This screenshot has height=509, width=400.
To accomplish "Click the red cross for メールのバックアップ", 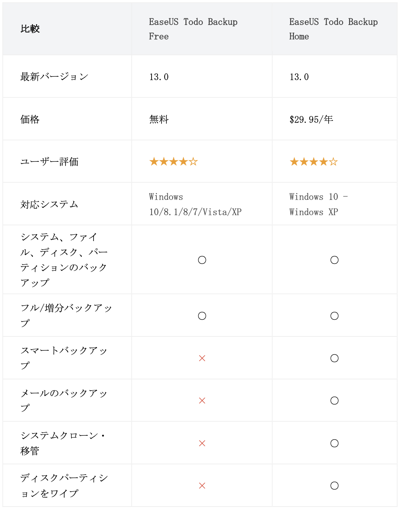I will [202, 401].
